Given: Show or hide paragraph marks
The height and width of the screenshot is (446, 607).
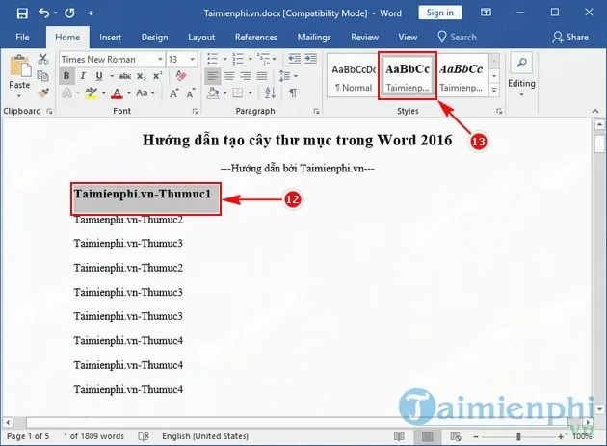Looking at the screenshot, I should (x=293, y=92).
